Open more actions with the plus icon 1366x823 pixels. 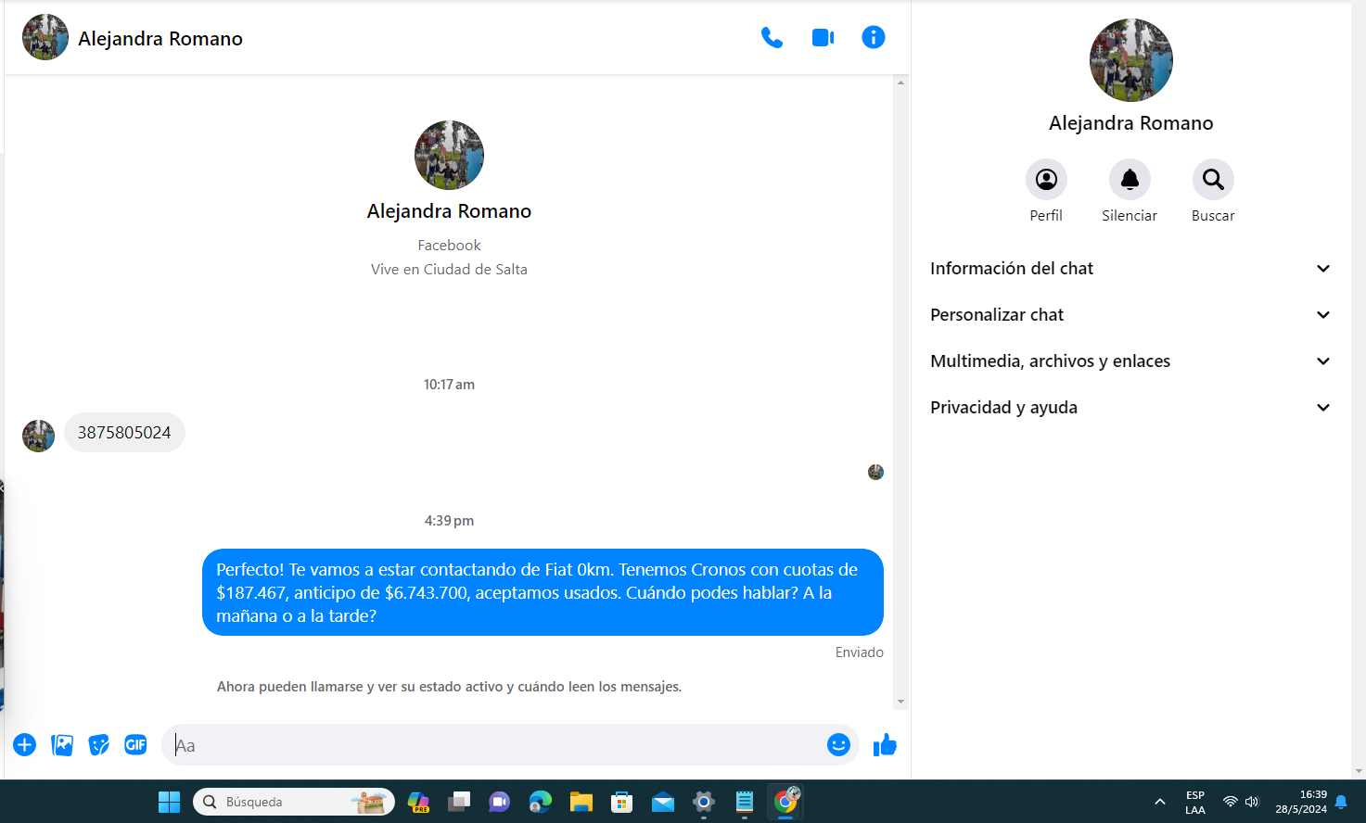[25, 745]
